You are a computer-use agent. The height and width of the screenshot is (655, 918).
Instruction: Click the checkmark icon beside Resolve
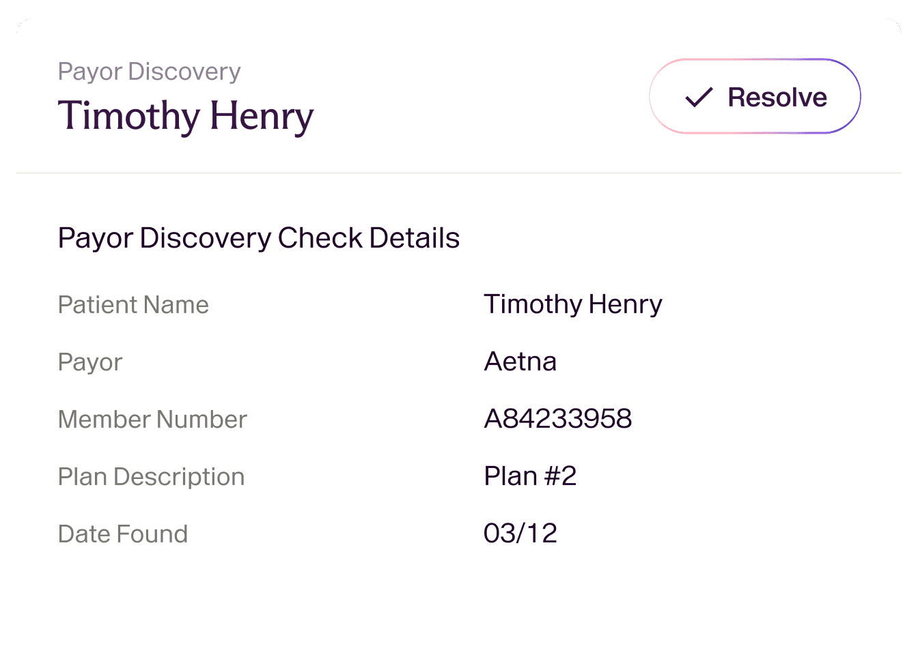[699, 98]
